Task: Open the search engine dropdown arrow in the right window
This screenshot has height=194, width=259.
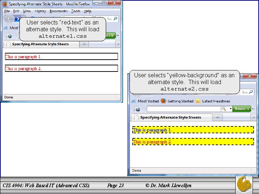Action: [x=231, y=109]
